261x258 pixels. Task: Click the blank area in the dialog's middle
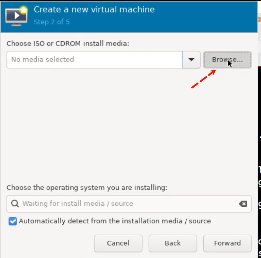(x=127, y=127)
